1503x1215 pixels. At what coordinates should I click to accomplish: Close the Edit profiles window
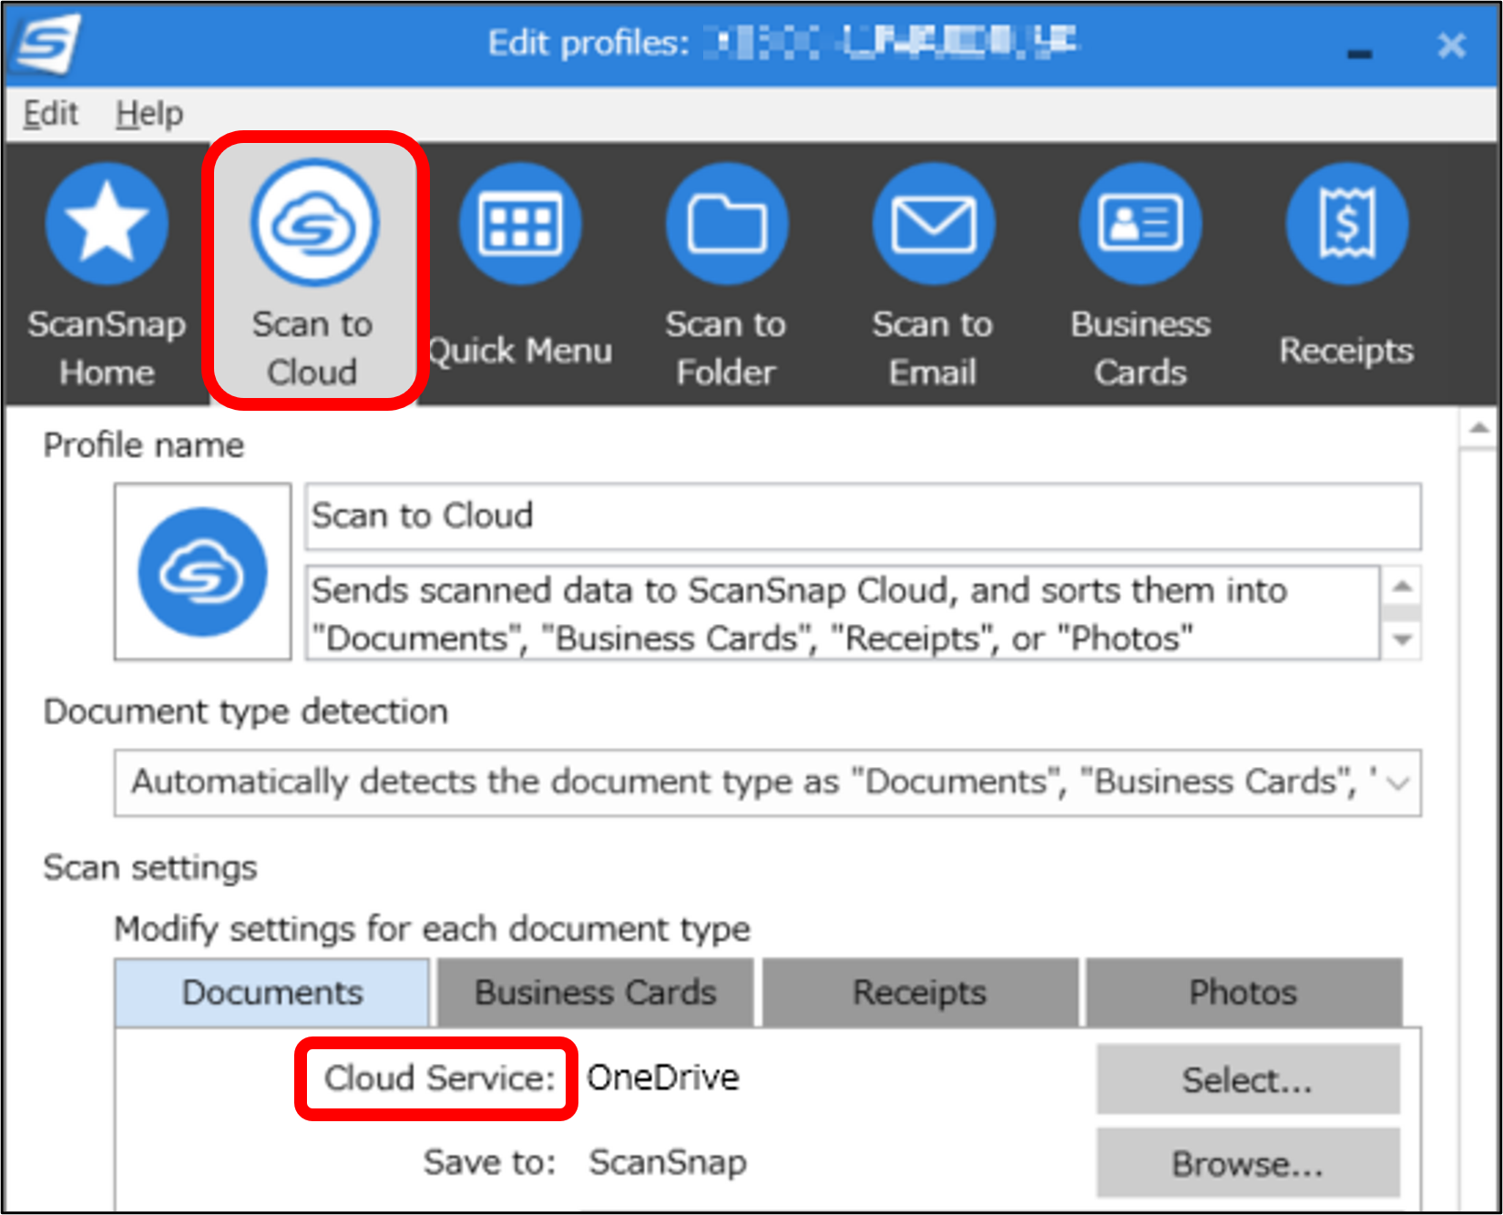pyautogui.click(x=1452, y=45)
